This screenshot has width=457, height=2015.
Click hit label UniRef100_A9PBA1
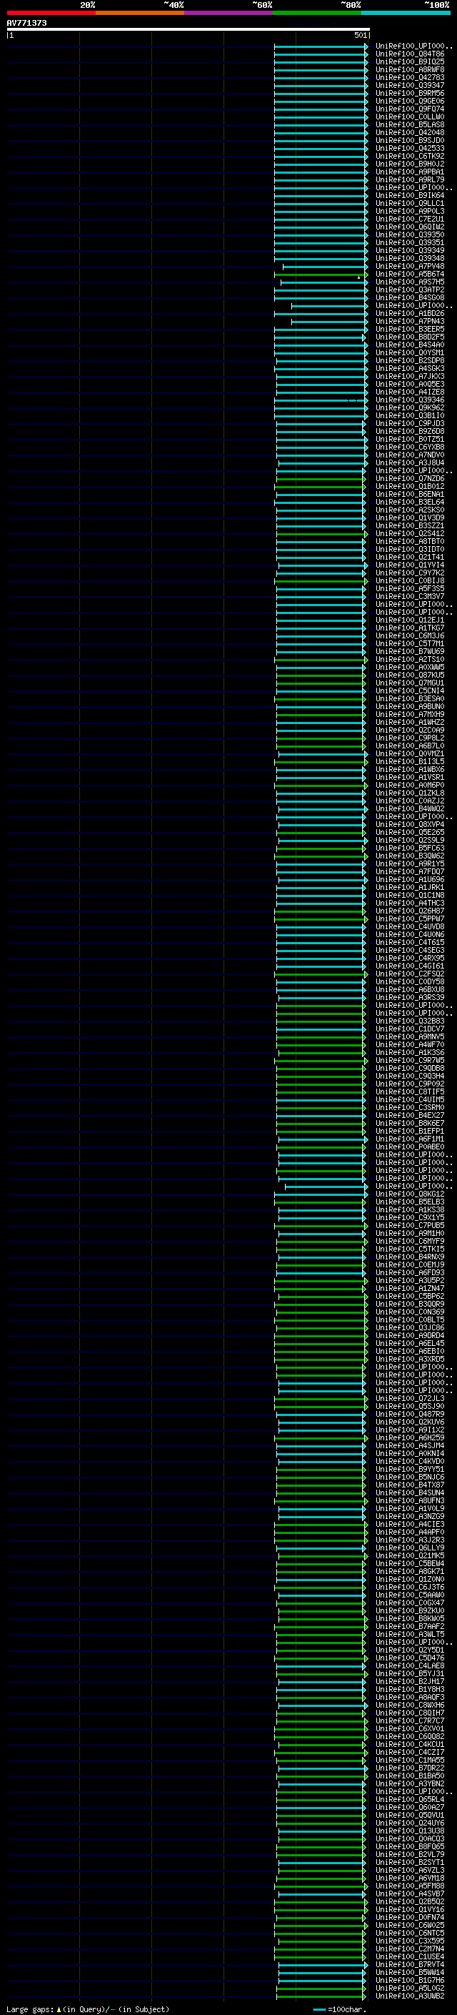(x=410, y=172)
